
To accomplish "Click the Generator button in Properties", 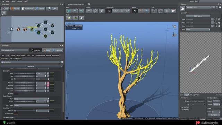I will pos(35,50).
